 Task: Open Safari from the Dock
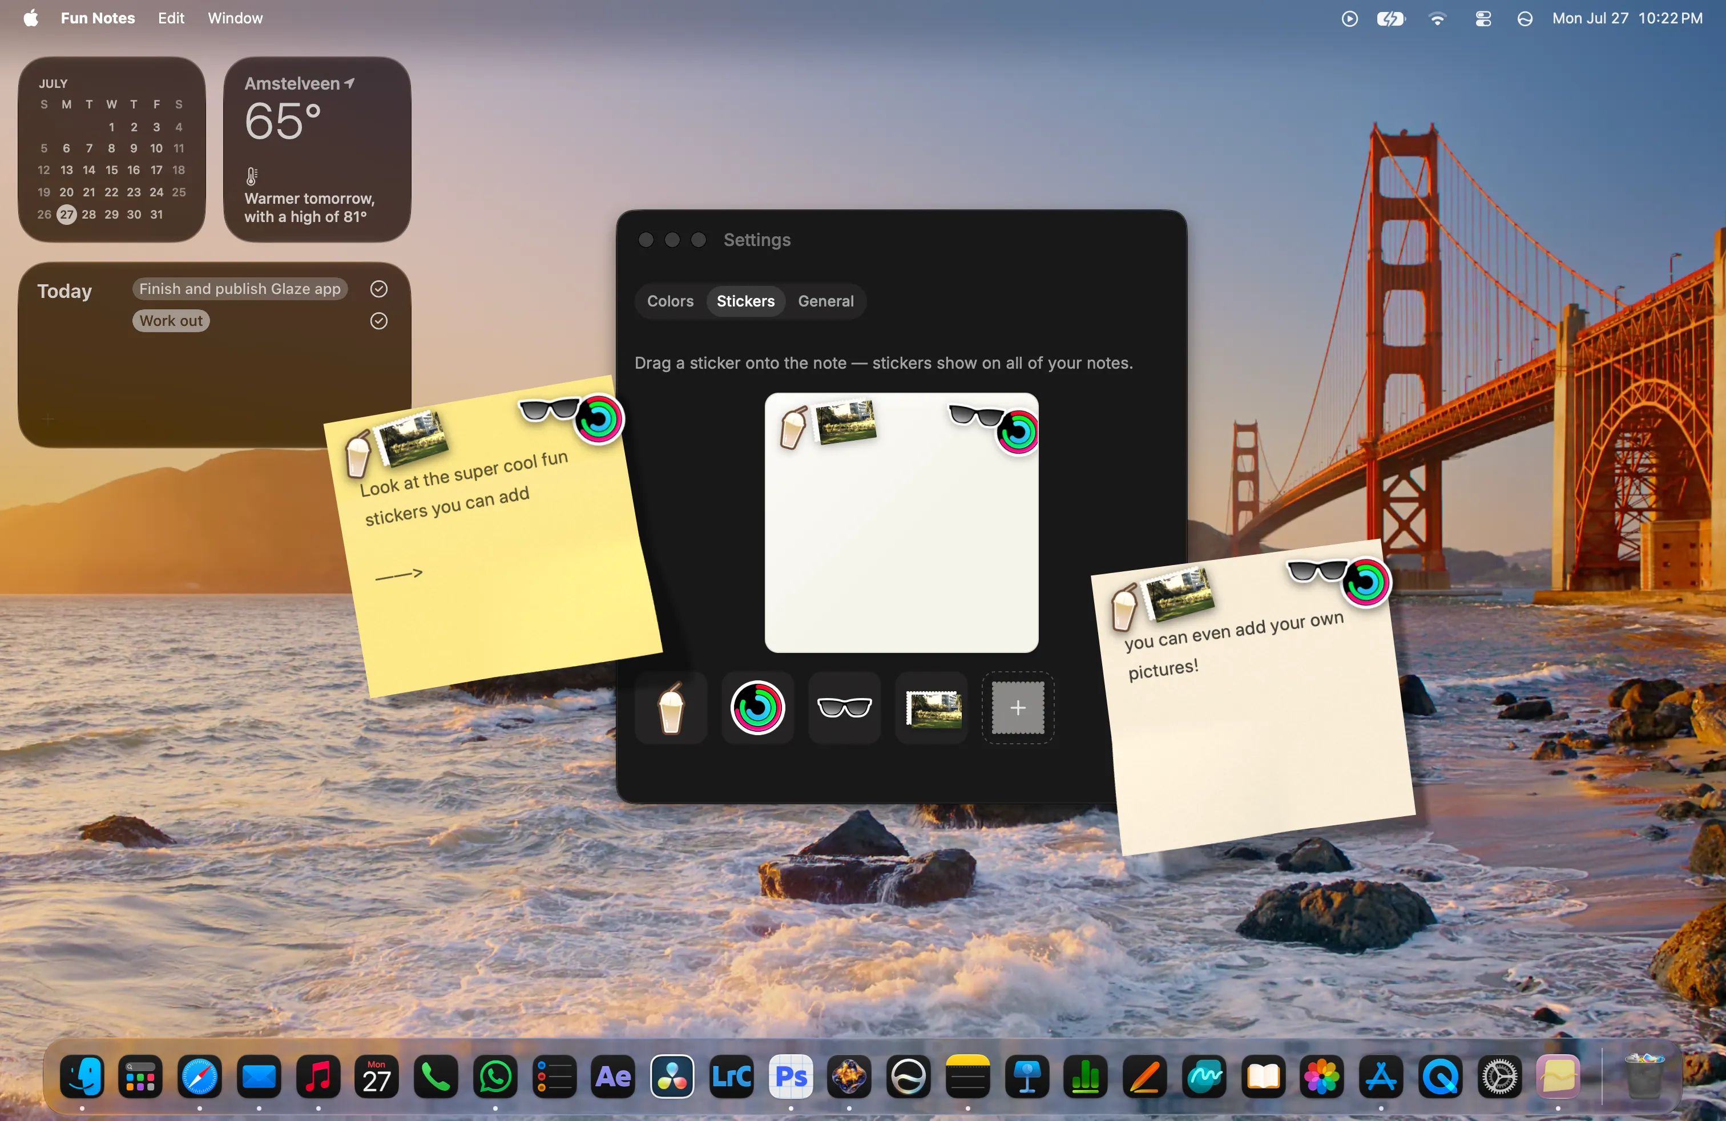pos(199,1077)
